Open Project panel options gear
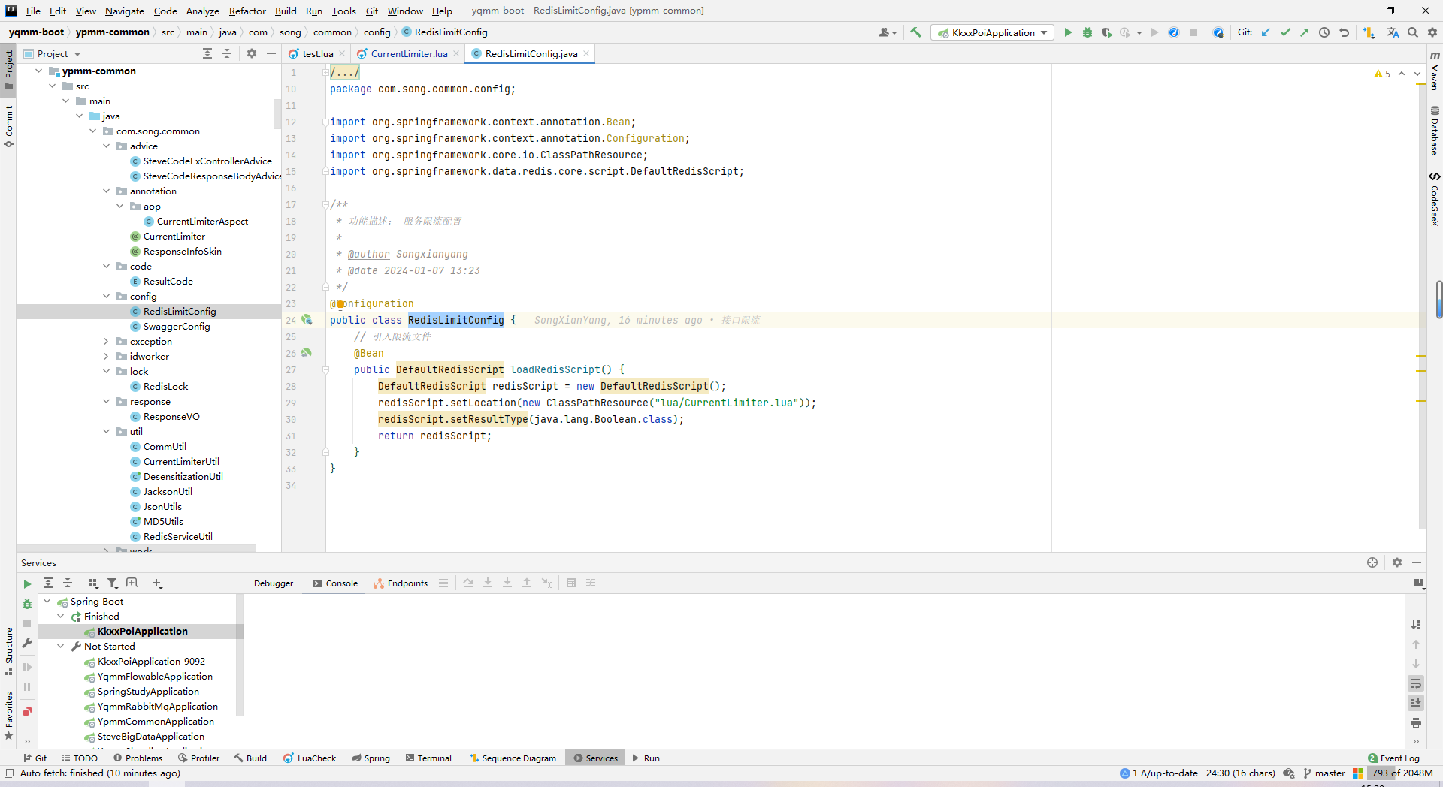The height and width of the screenshot is (787, 1443). (x=252, y=53)
